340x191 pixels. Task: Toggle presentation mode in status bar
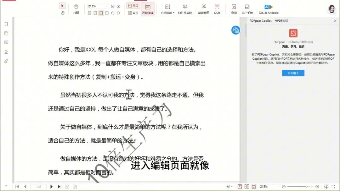coord(326,187)
